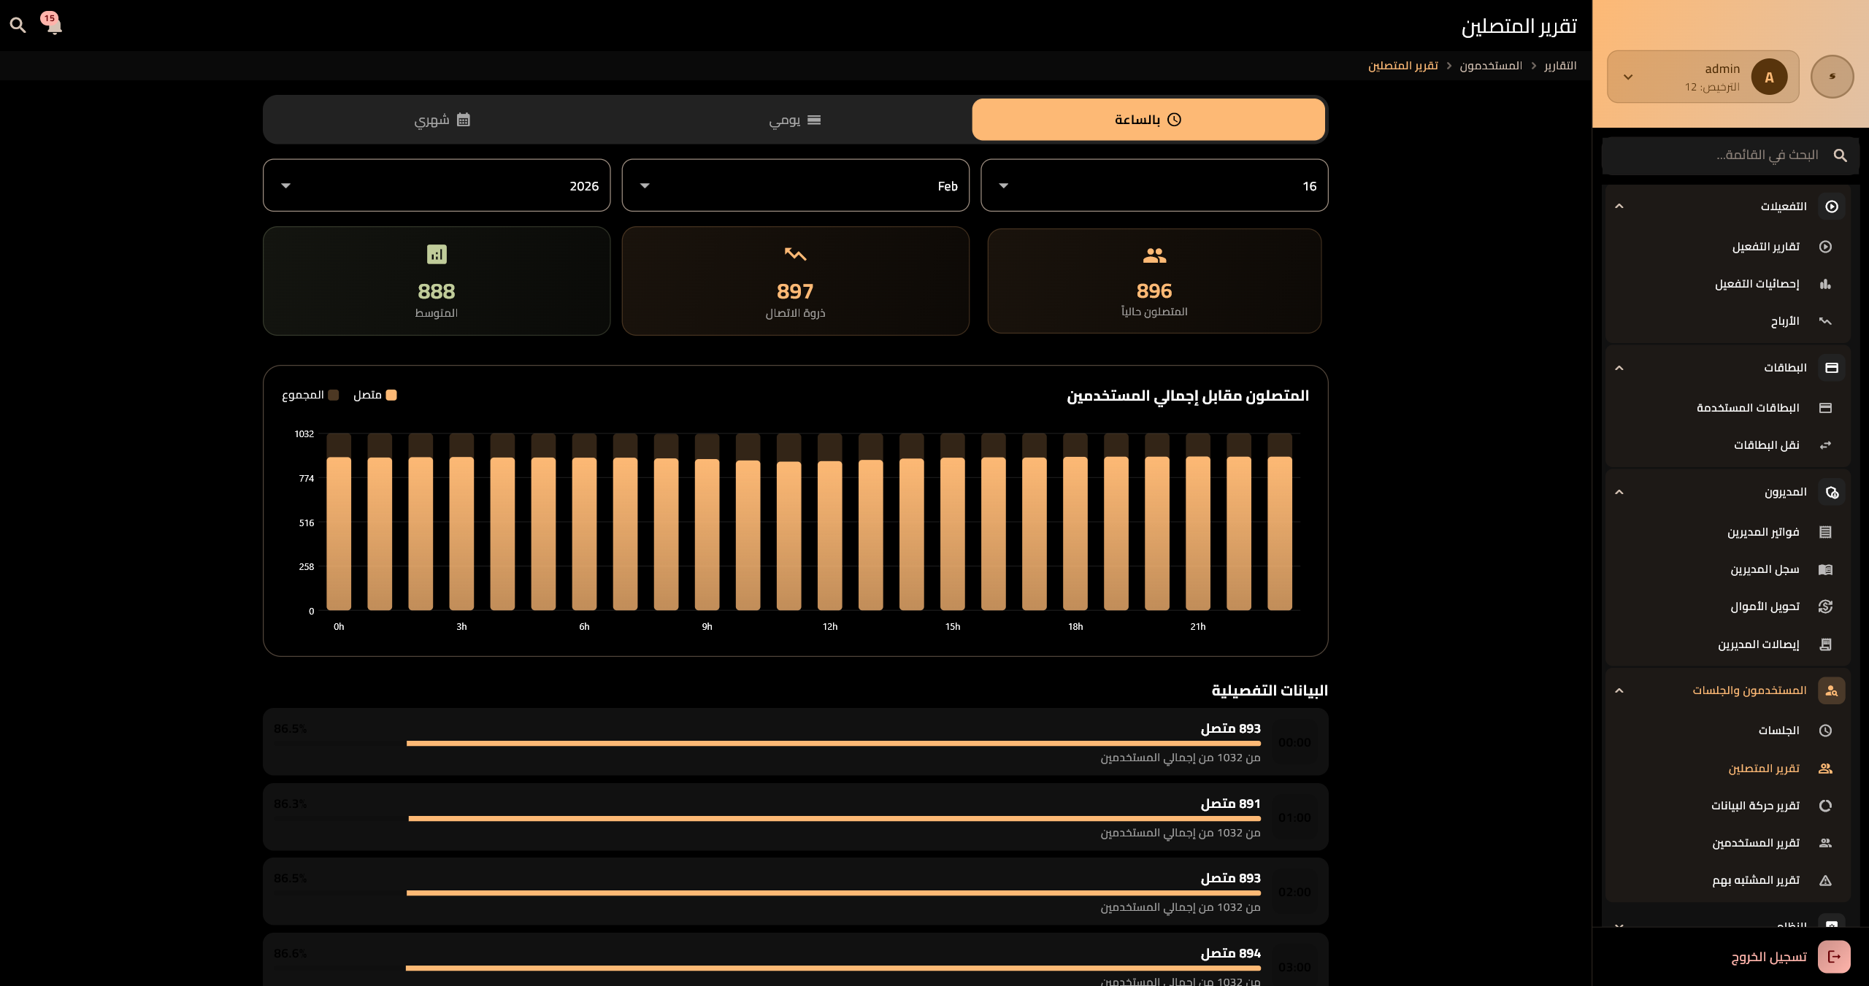1869x986 pixels.
Task: Open managers' invoices (فواتير المديرين) icon
Action: (1825, 532)
